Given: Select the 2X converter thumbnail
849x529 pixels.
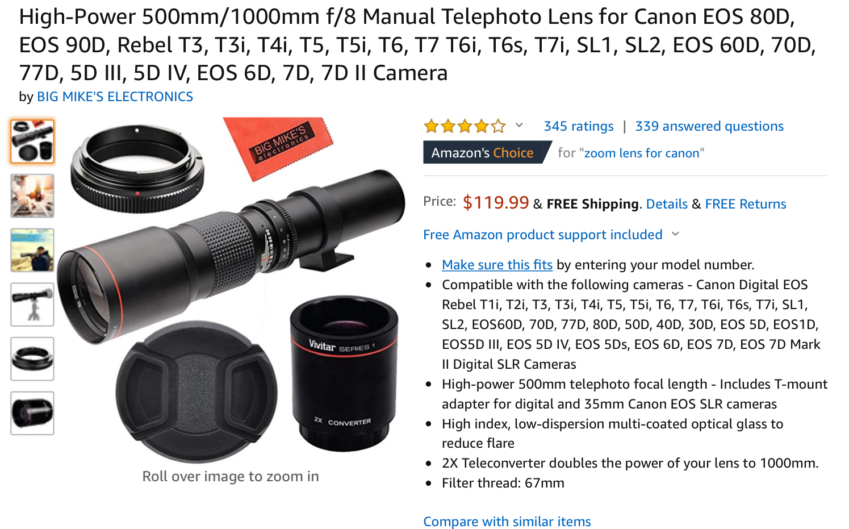Looking at the screenshot, I should tap(32, 413).
